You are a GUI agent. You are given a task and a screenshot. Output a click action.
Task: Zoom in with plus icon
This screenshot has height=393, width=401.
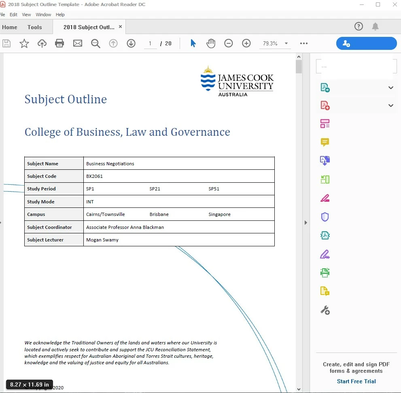246,43
